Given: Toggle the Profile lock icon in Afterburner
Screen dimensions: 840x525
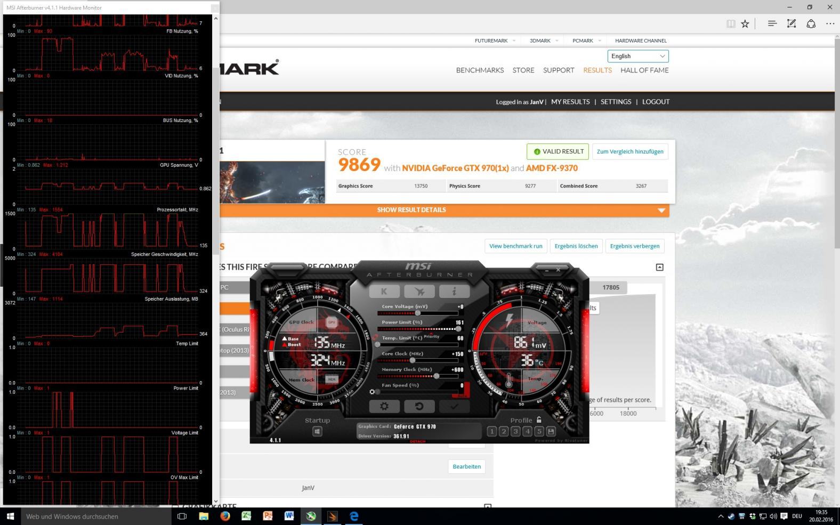Looking at the screenshot, I should (539, 420).
